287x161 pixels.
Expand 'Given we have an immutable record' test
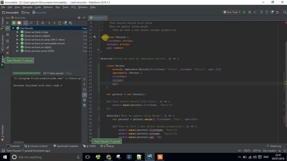pos(17,43)
